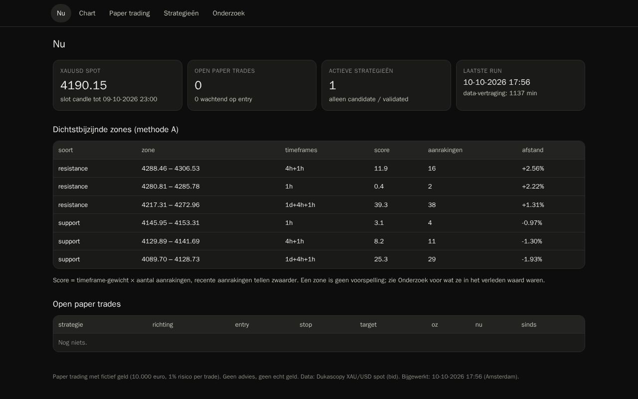Select zone 4089.70 – 4128.73
Image resolution: width=638 pixels, height=399 pixels.
(170, 259)
